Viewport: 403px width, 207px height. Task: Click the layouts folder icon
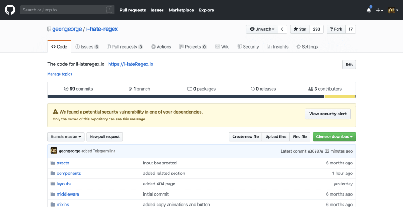click(53, 184)
